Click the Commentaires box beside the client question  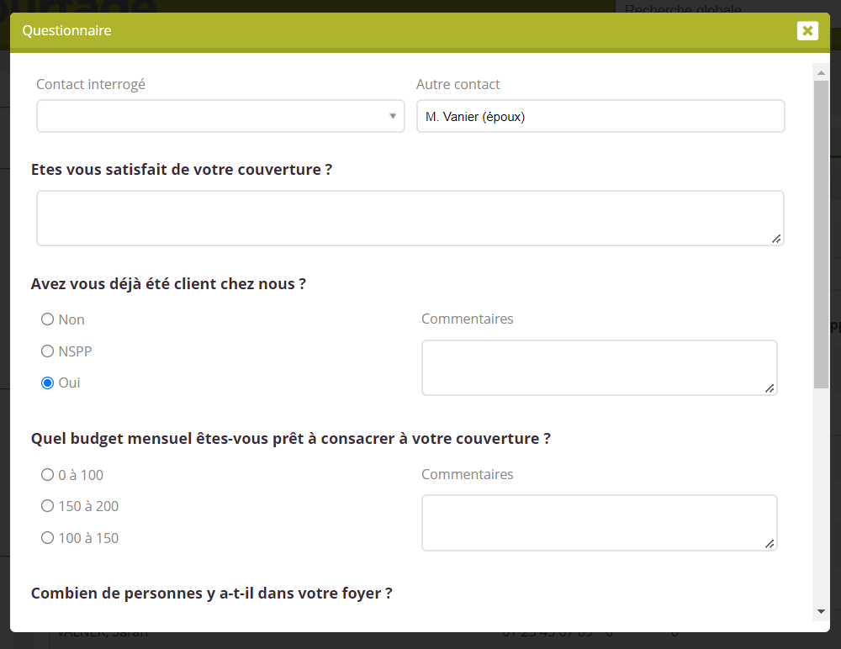tap(598, 367)
